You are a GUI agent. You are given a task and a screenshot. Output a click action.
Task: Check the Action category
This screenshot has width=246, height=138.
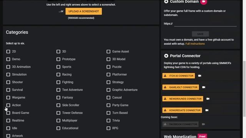point(8,105)
